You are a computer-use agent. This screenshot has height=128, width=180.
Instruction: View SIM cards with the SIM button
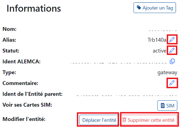pyautogui.click(x=167, y=106)
